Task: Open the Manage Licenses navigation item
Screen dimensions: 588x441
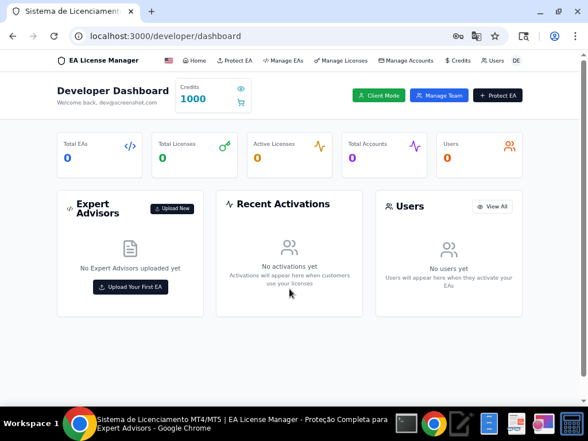Action: click(x=341, y=60)
